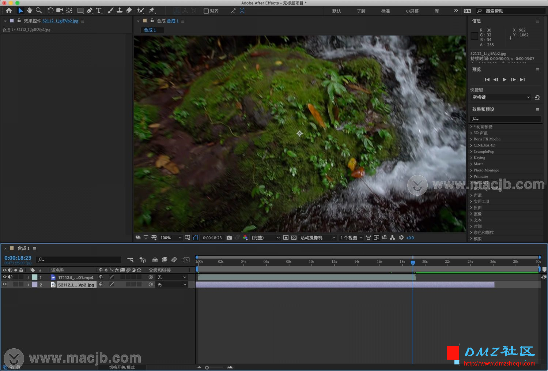Toggle hide shy layers in timeline

tap(155, 260)
